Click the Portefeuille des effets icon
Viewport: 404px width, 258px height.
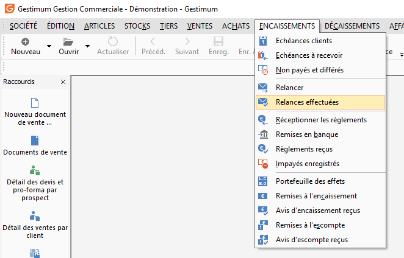(263, 181)
